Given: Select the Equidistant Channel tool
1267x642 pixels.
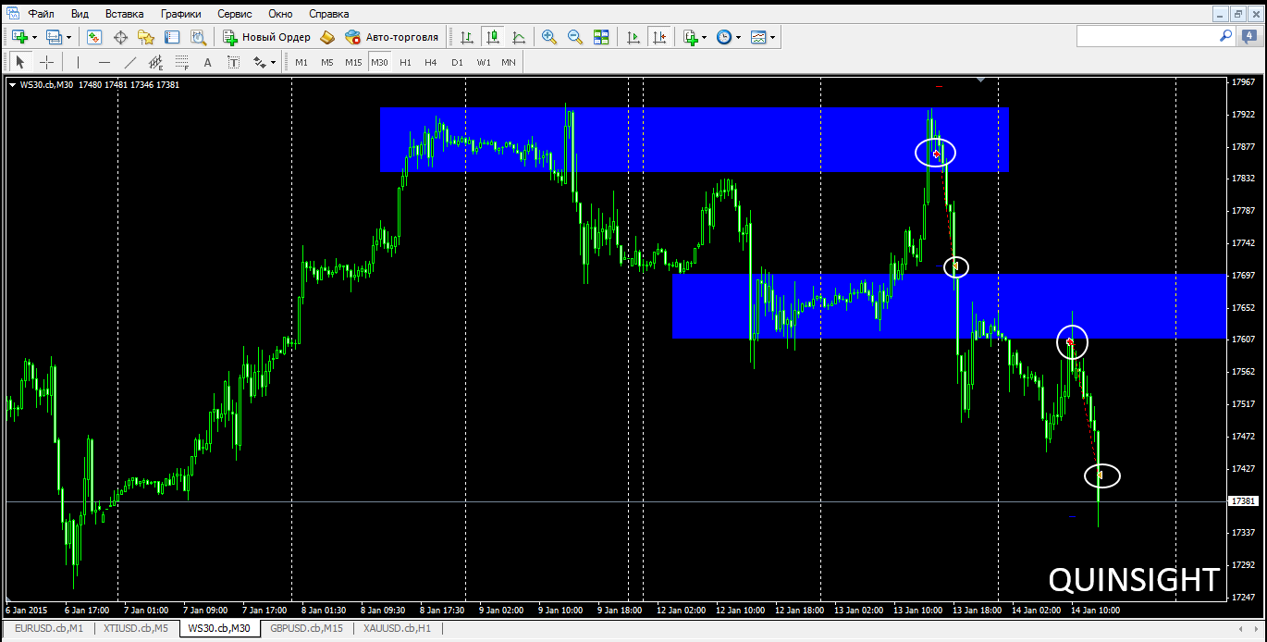Looking at the screenshot, I should 155,62.
